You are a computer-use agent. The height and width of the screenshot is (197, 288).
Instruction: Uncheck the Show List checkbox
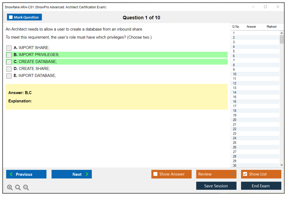click(x=245, y=174)
